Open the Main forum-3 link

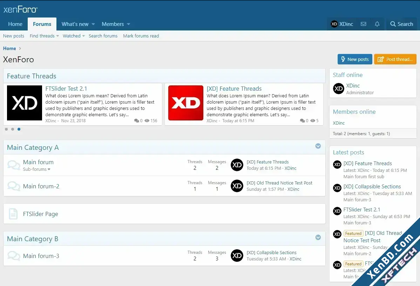(x=41, y=256)
